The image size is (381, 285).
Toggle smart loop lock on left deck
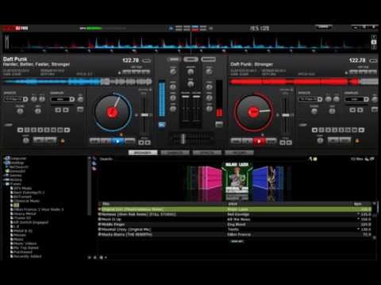(x=63, y=141)
